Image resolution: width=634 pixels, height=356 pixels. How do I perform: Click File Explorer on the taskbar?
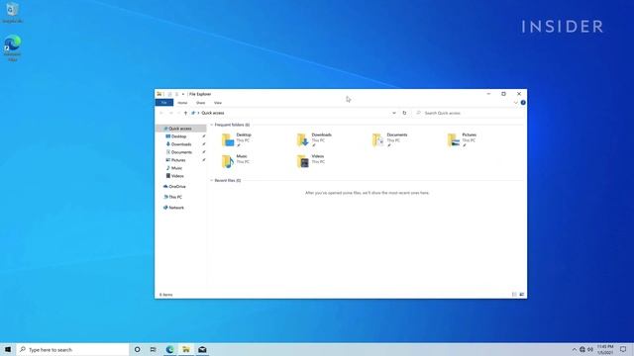click(186, 349)
